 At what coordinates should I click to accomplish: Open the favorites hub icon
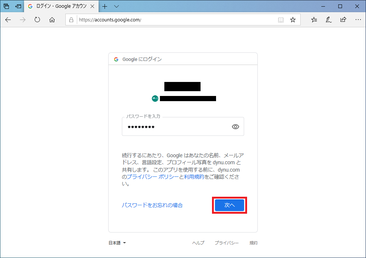tap(314, 20)
